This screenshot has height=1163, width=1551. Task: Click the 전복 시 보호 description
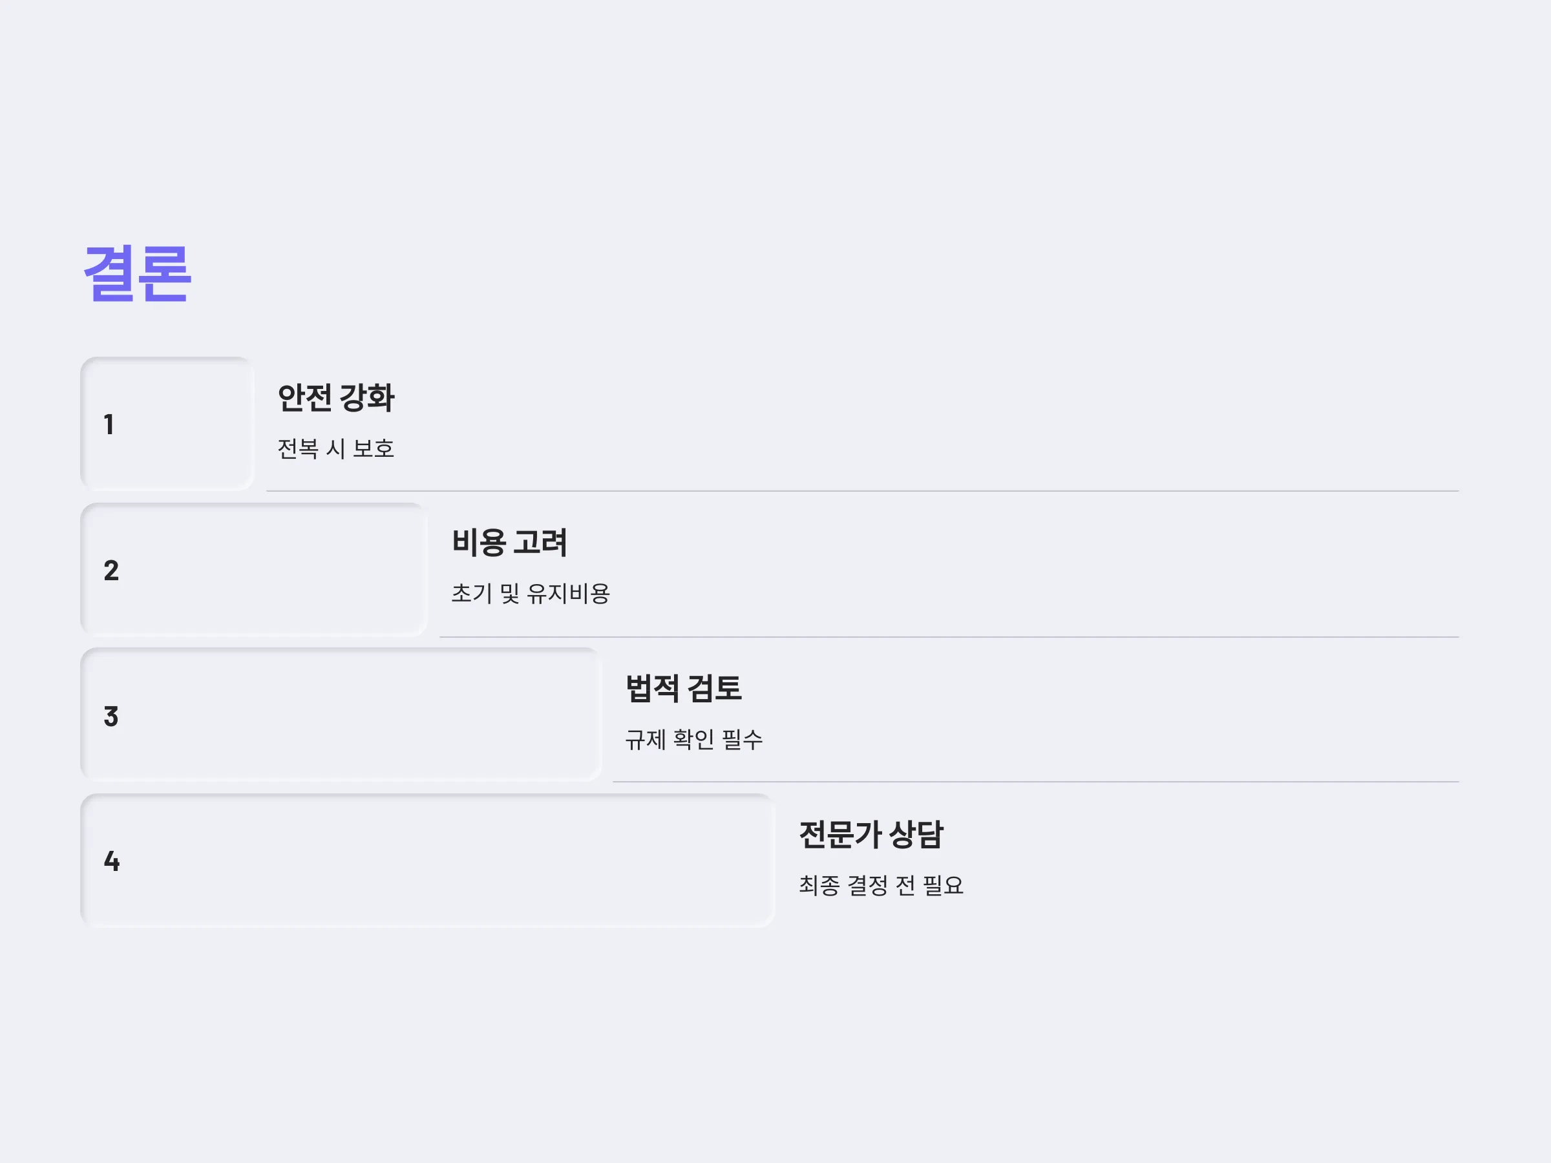tap(336, 448)
